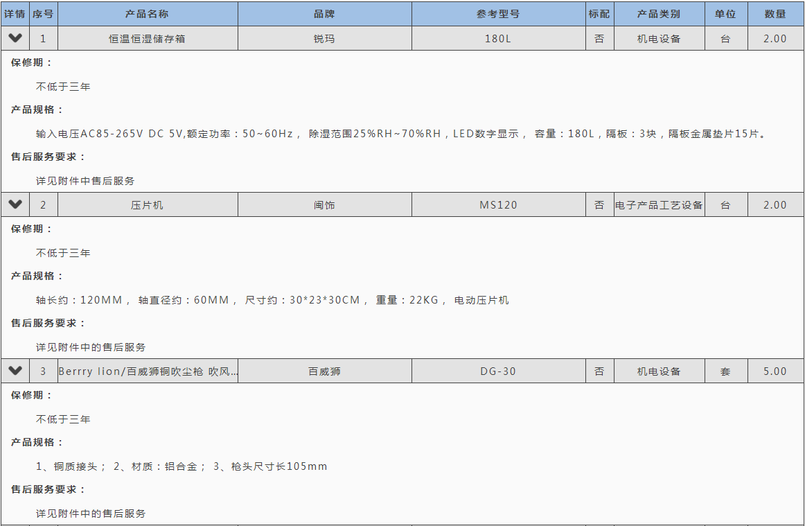The height and width of the screenshot is (526, 805).
Task: Click the 标配 column header
Action: click(x=599, y=14)
